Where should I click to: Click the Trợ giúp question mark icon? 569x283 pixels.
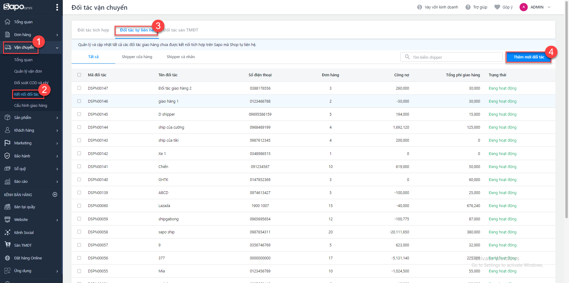pyautogui.click(x=468, y=7)
